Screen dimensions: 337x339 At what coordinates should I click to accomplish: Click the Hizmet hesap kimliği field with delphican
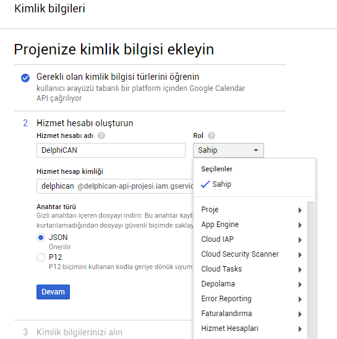(x=115, y=186)
